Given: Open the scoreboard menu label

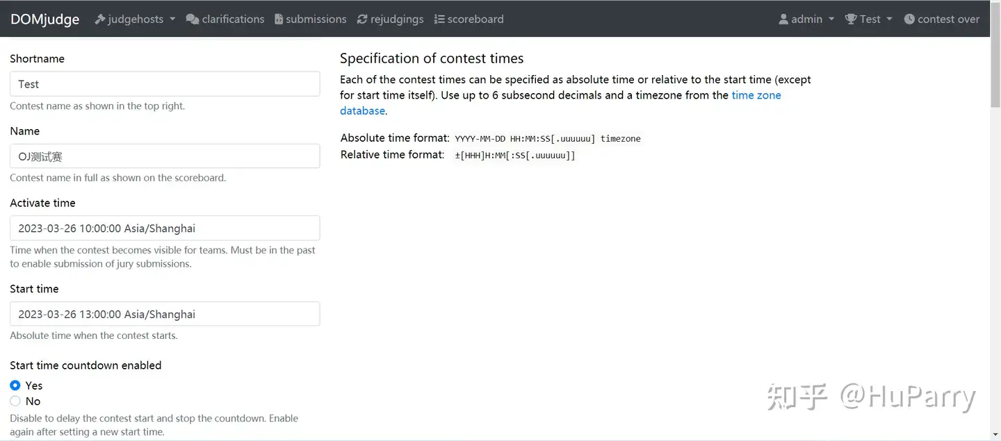Looking at the screenshot, I should pos(475,19).
